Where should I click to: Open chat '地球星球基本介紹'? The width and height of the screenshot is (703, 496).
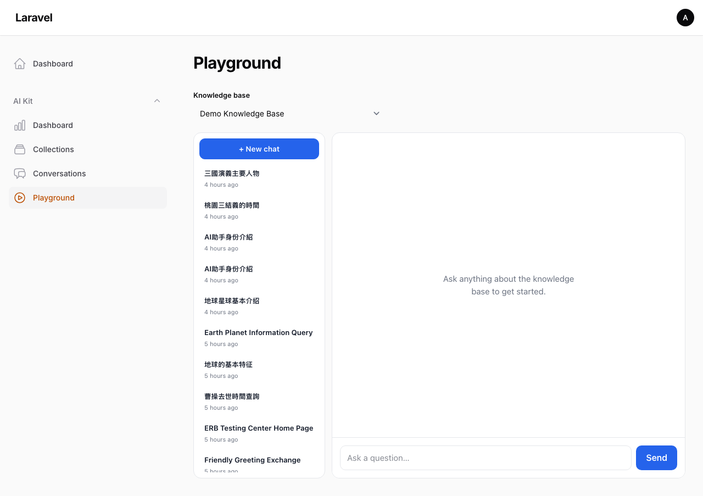pos(259,306)
